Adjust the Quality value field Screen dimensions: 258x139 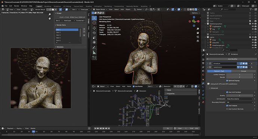(240, 96)
